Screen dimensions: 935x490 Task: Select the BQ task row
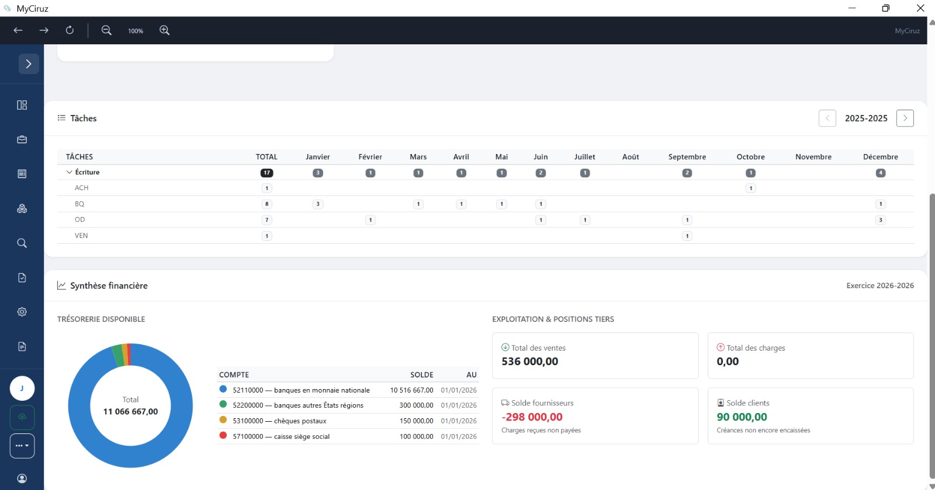[486, 204]
